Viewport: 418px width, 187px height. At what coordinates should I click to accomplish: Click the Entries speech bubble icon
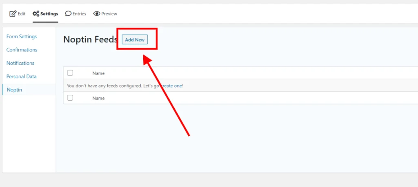click(68, 14)
